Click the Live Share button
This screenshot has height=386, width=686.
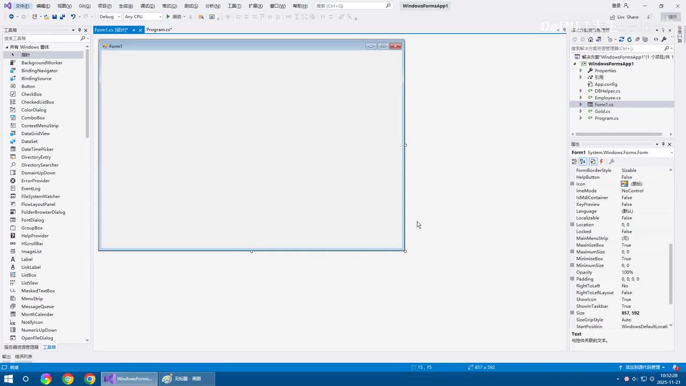(x=624, y=17)
